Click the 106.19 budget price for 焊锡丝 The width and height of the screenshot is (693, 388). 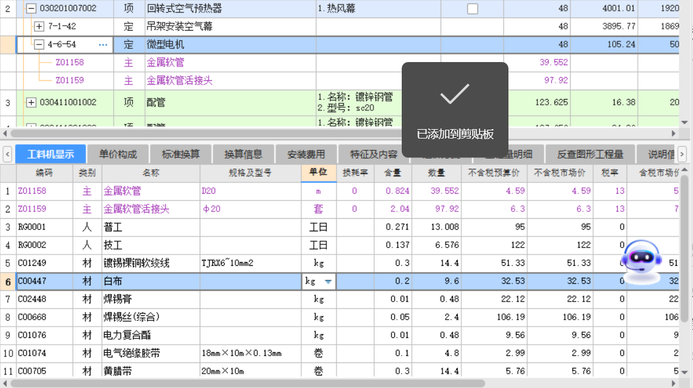pos(494,317)
